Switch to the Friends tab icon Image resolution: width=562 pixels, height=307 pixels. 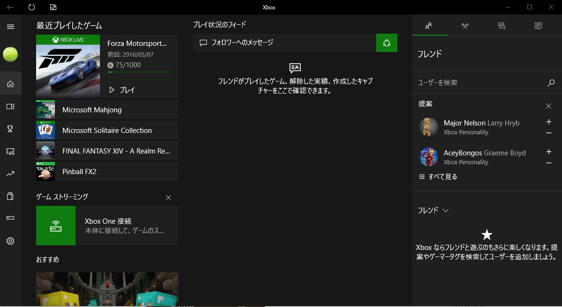point(428,26)
